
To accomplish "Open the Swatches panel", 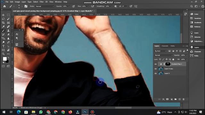I will [x=196, y=18].
